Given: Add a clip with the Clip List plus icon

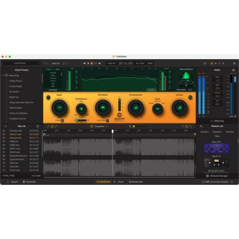Looking at the screenshot, I should tap(5, 126).
